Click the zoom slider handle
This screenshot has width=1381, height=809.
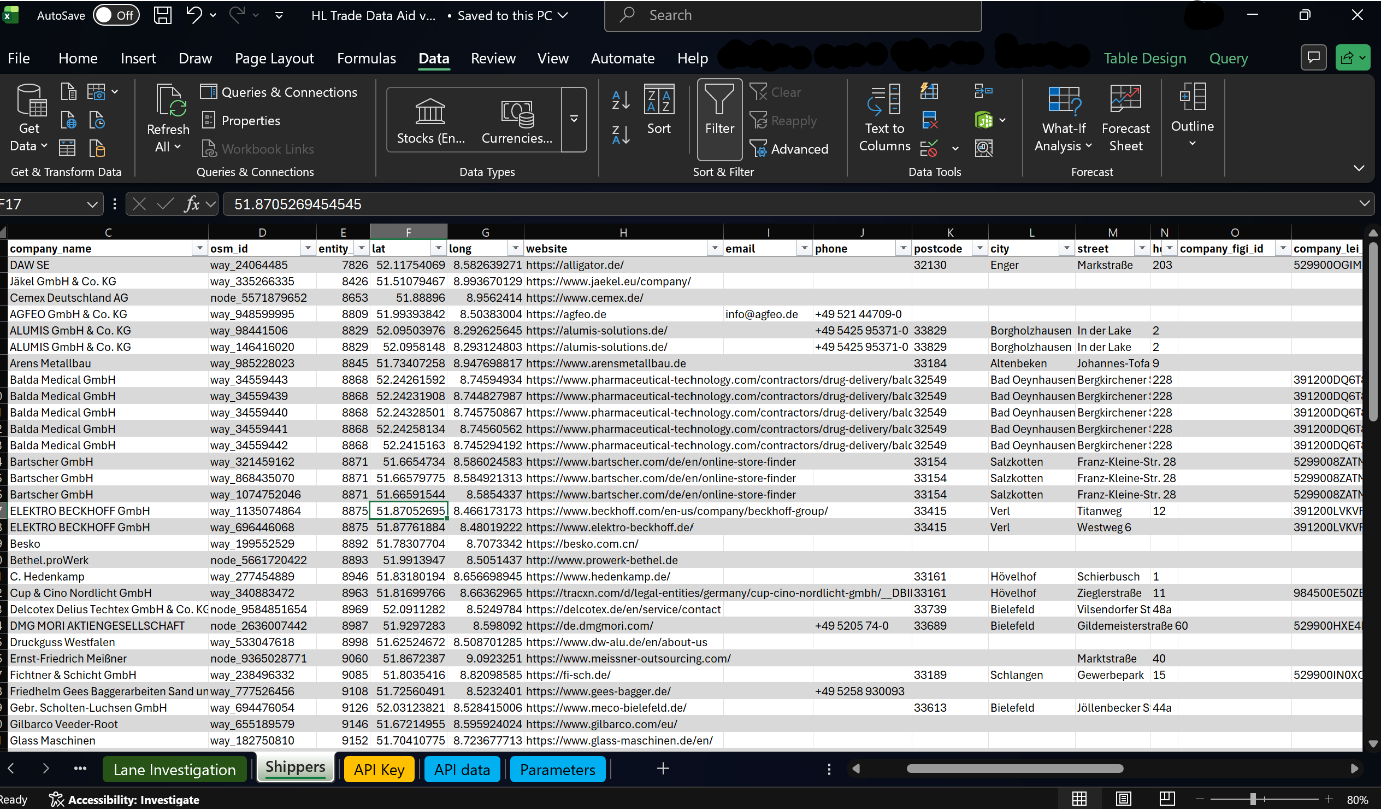[x=1253, y=800]
